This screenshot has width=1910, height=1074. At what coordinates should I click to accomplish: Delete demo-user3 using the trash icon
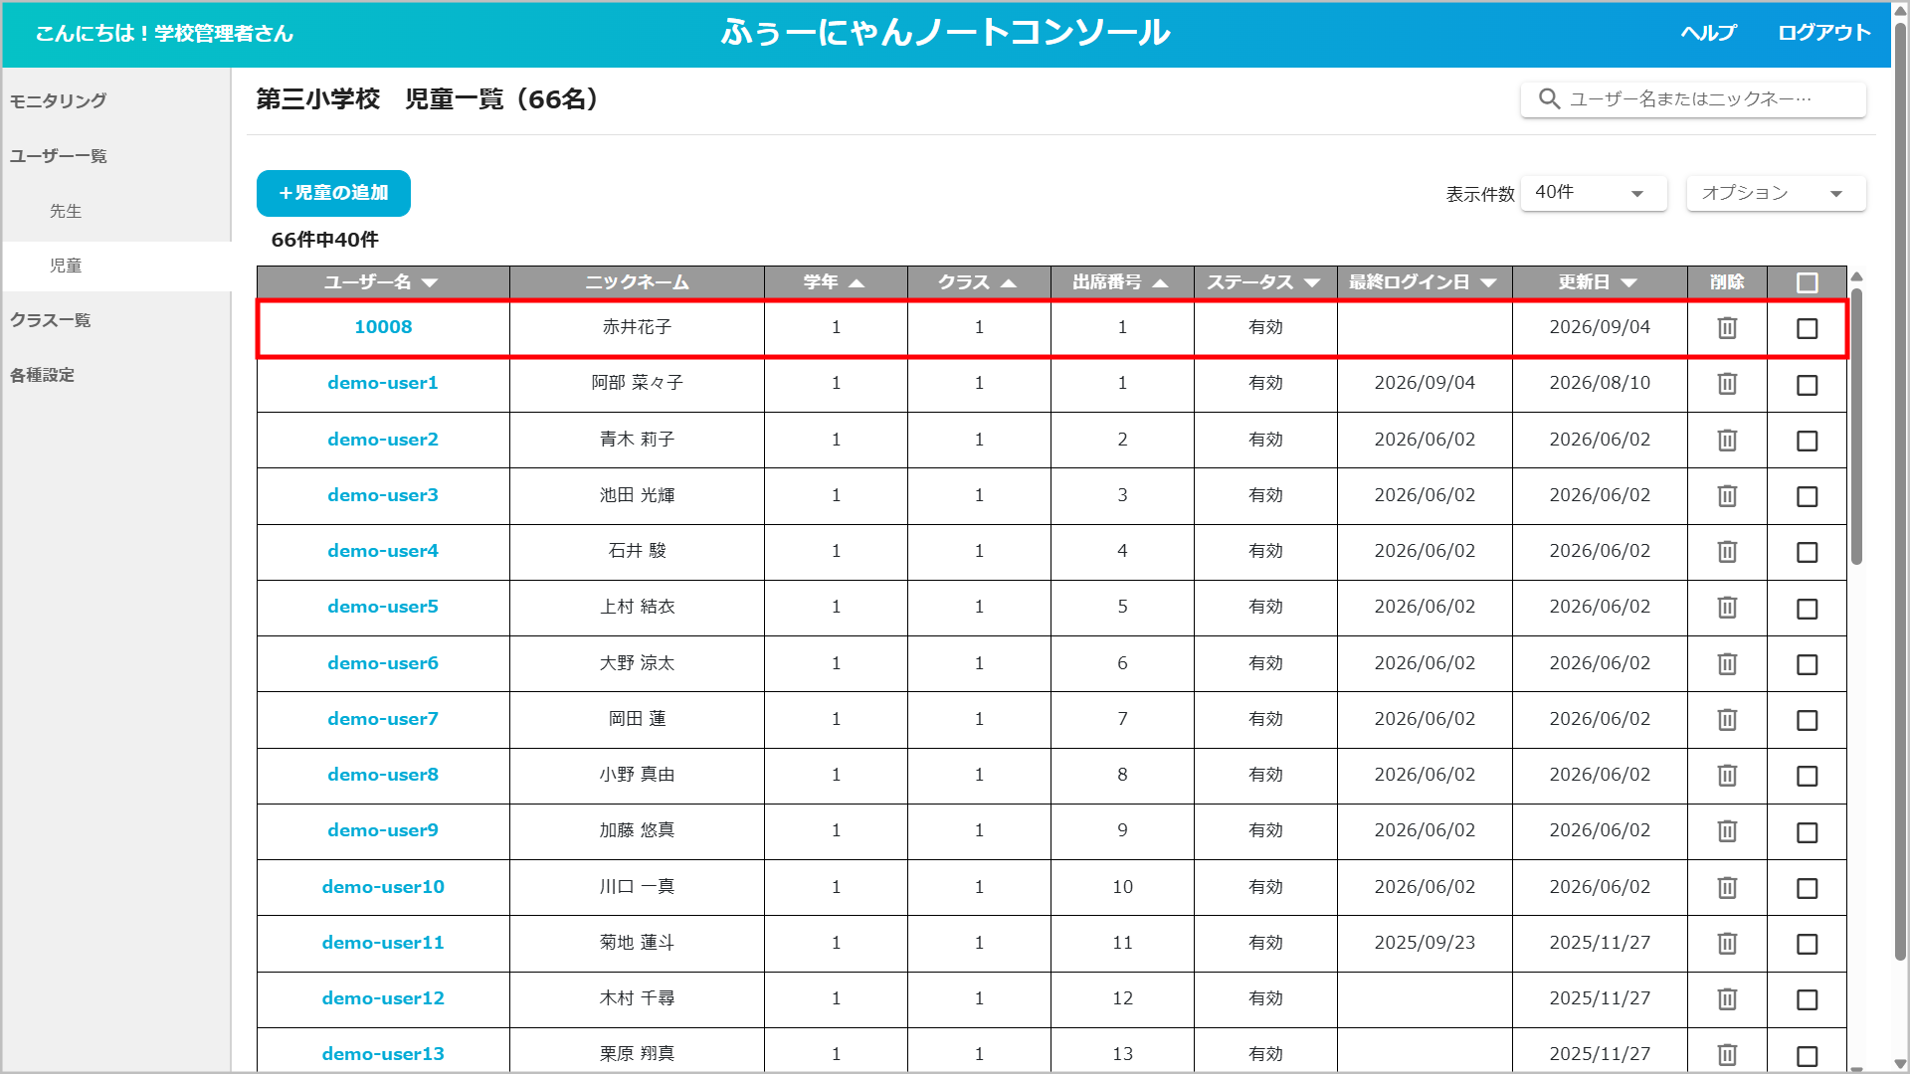[1727, 495]
